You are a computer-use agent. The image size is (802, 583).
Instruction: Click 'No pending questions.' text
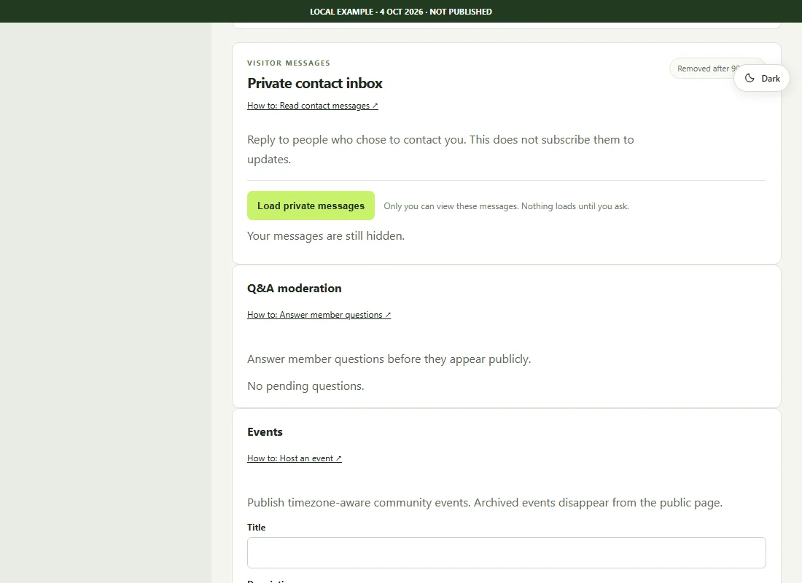305,386
